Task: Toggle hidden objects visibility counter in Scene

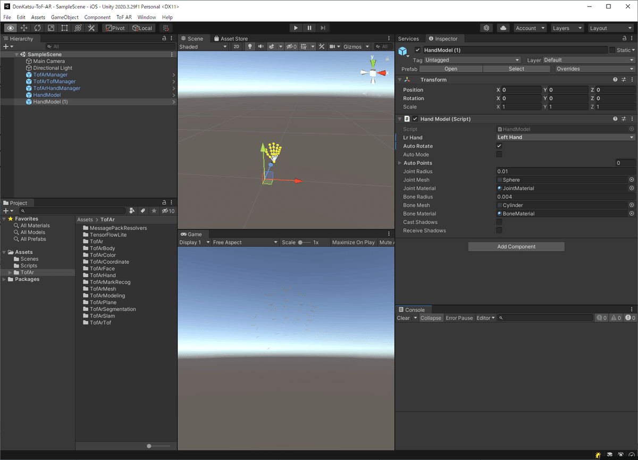Action: (291, 47)
